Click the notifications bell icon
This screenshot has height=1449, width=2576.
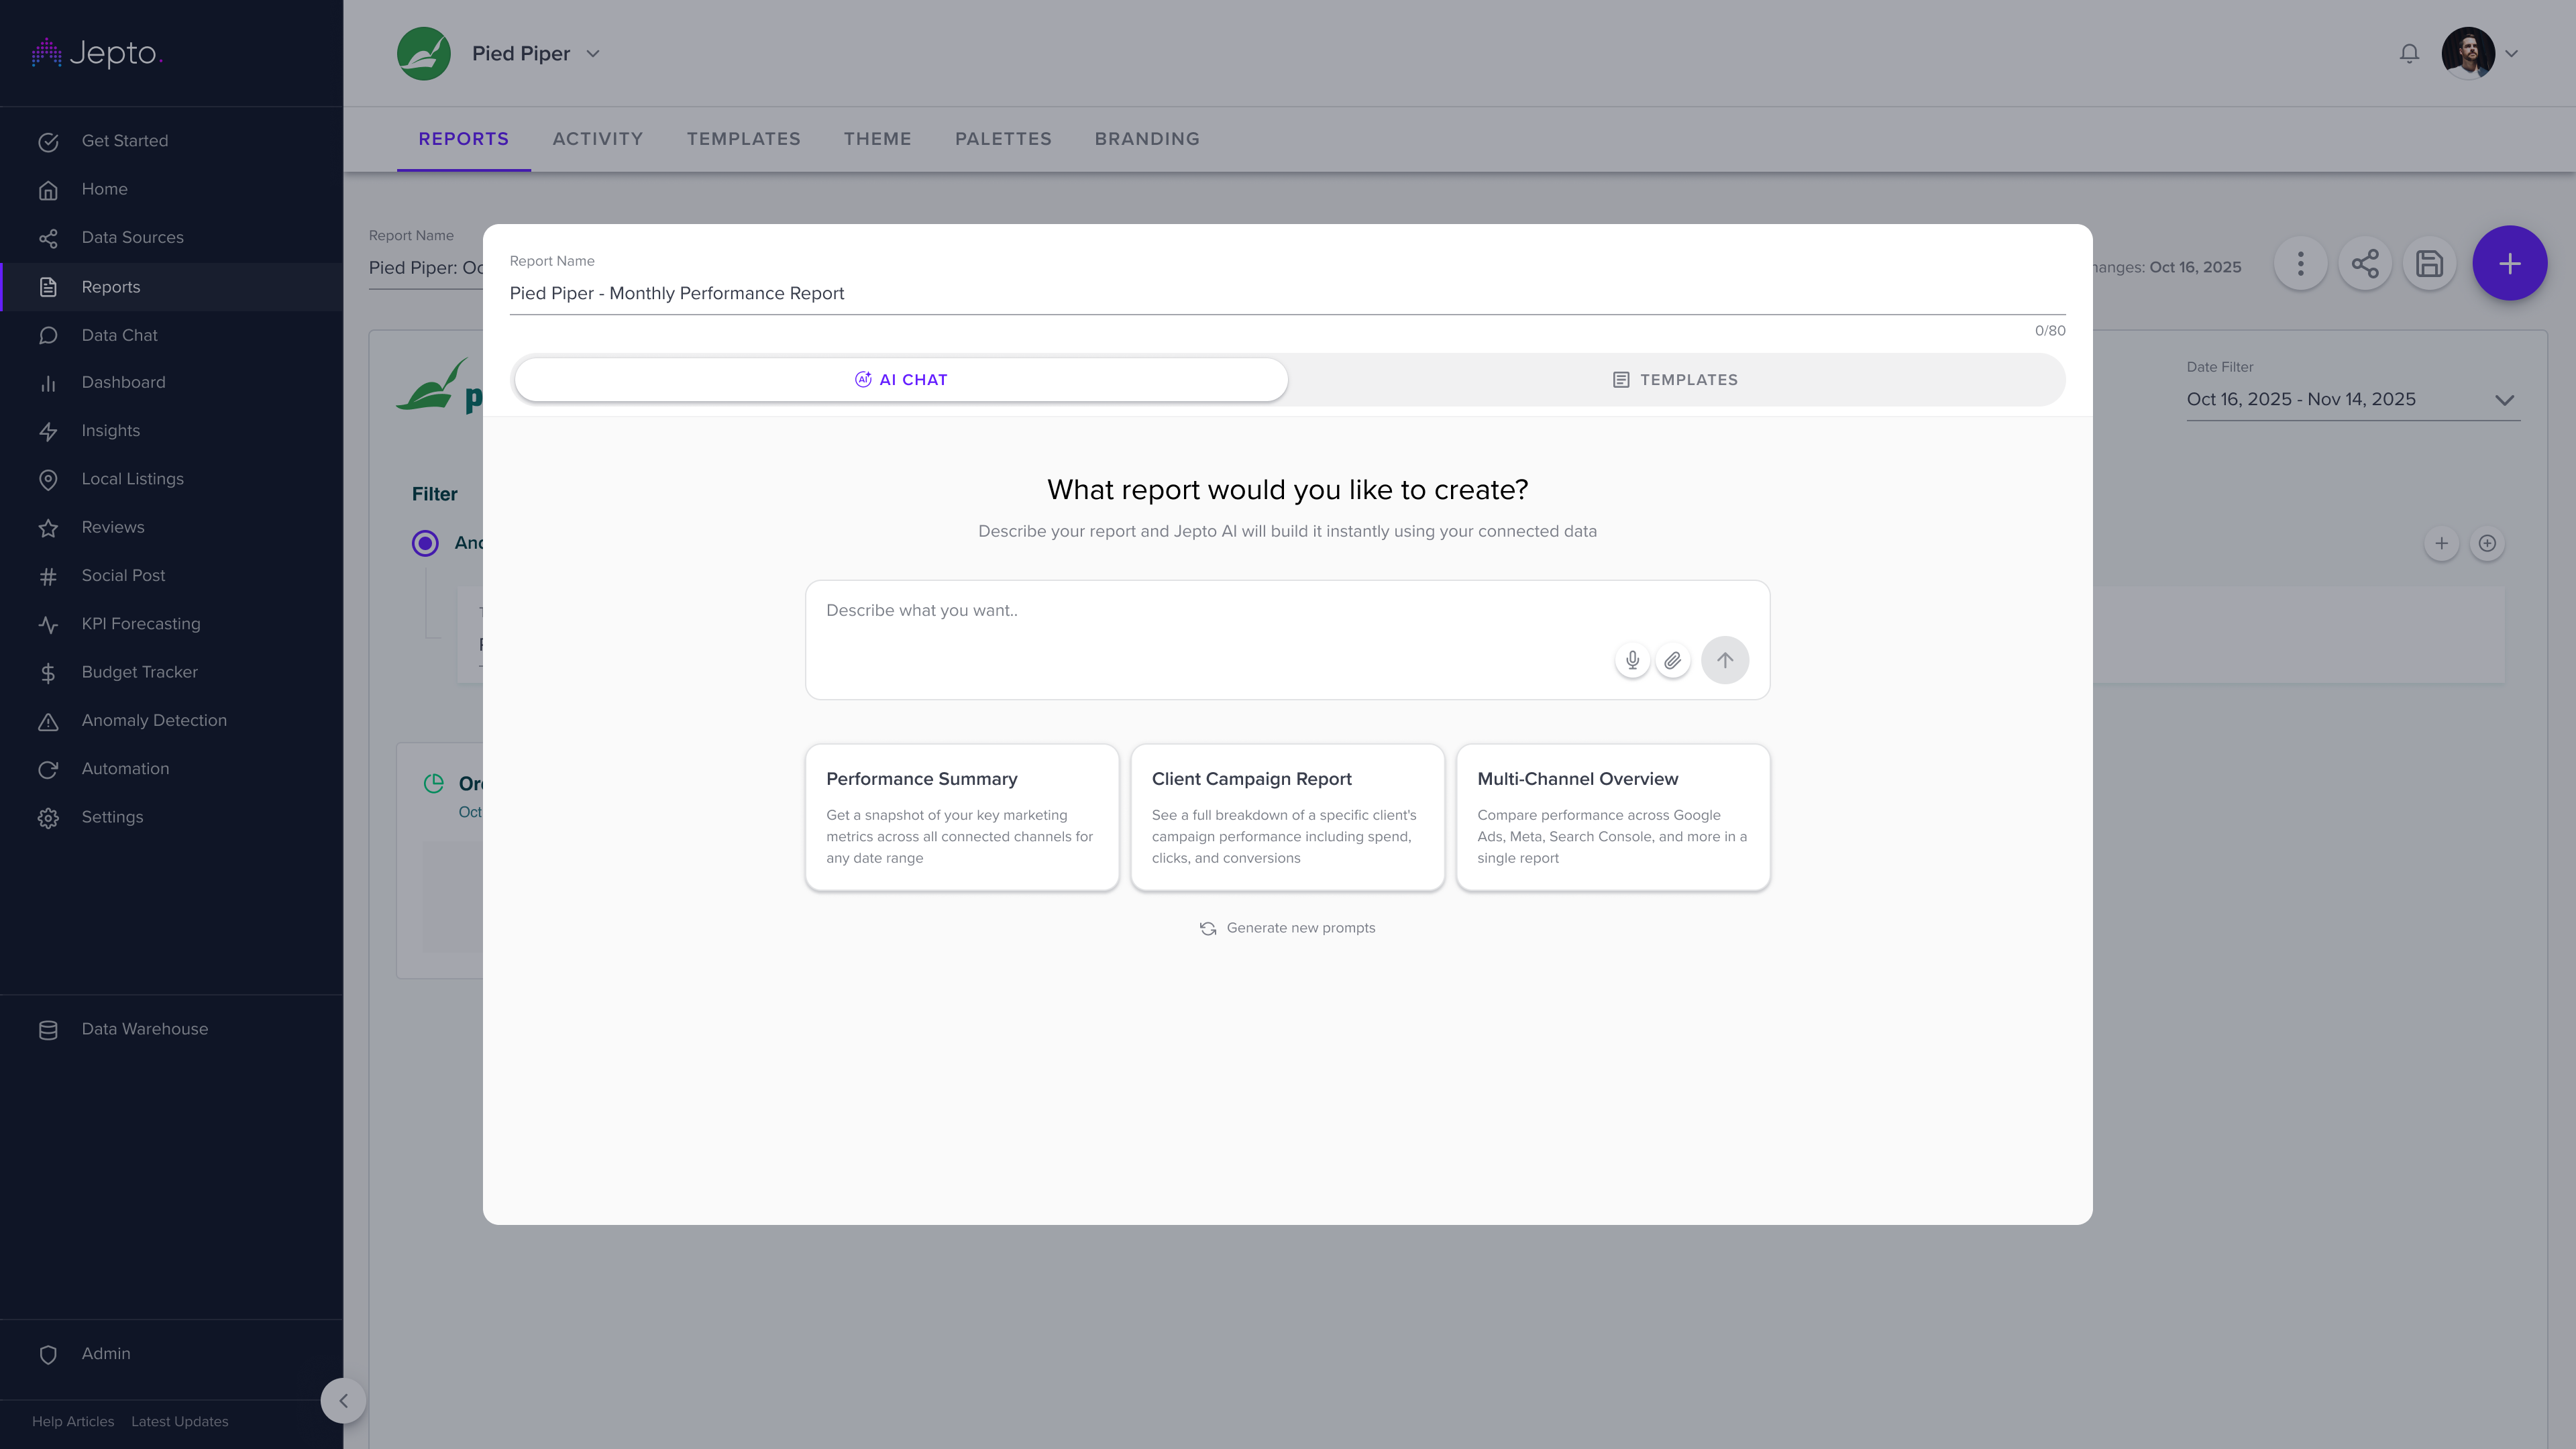[2409, 54]
